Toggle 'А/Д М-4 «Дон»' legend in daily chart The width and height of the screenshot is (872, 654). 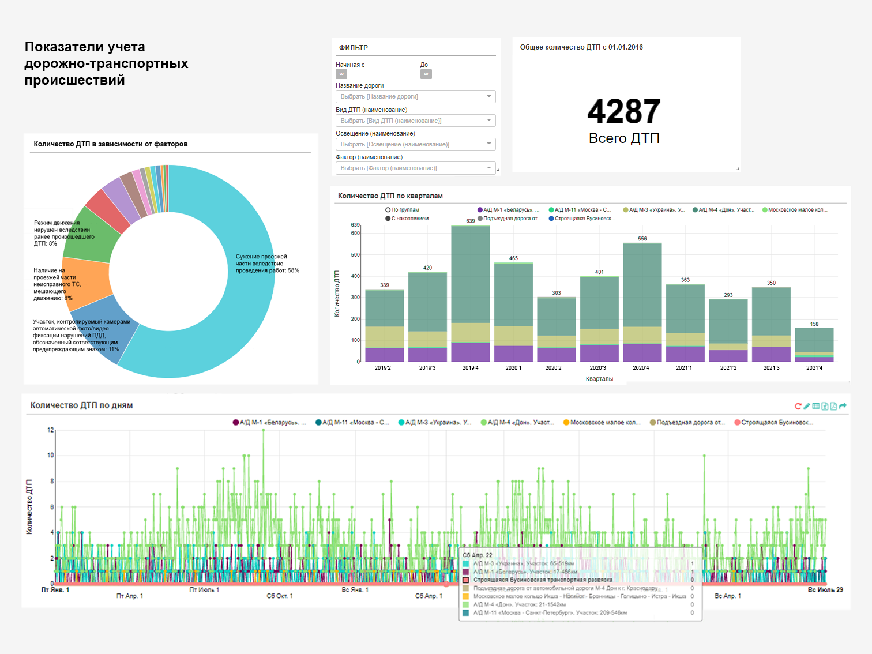coord(517,423)
